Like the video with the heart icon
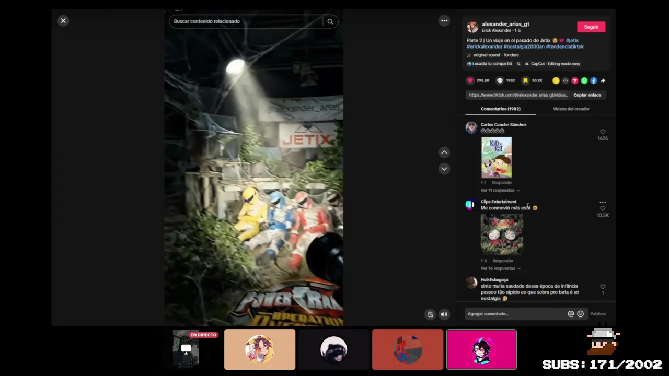Image resolution: width=669 pixels, height=376 pixels. point(470,80)
